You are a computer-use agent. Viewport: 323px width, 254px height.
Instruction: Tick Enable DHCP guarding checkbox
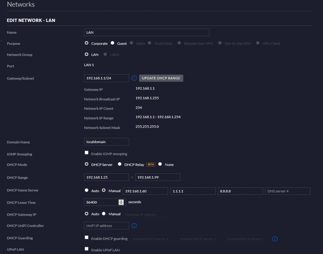point(86,237)
